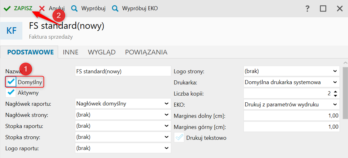Click the magnifier icon beside Wypróbuj EKO

pyautogui.click(x=115, y=8)
